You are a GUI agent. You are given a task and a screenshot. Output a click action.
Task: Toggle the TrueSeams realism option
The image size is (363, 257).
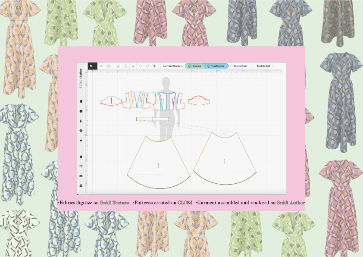click(214, 66)
